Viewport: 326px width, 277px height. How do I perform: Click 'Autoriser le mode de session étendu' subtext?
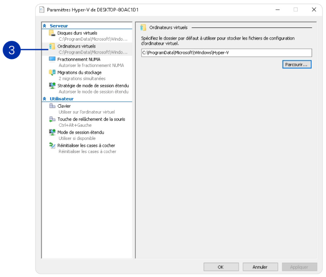coord(93,92)
